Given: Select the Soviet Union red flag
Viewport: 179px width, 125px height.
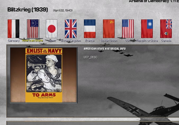Looking at the screenshot, I should pyautogui.click(x=109, y=29).
